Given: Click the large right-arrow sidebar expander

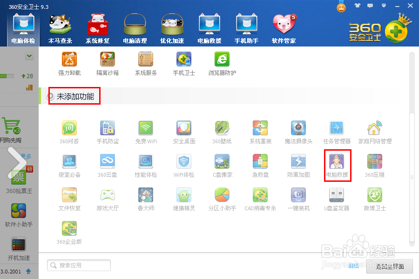Looking at the screenshot, I should coord(17,163).
